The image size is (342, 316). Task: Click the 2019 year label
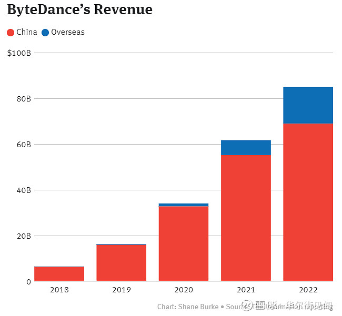click(x=121, y=290)
